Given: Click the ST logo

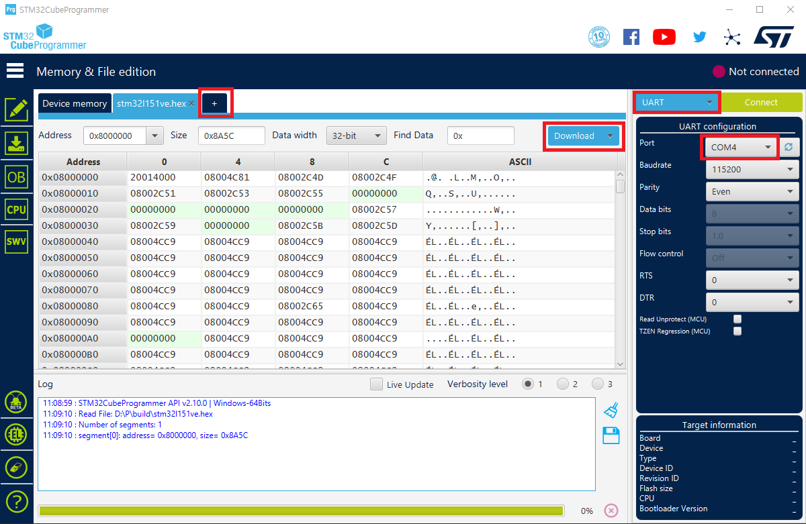Looking at the screenshot, I should (774, 37).
